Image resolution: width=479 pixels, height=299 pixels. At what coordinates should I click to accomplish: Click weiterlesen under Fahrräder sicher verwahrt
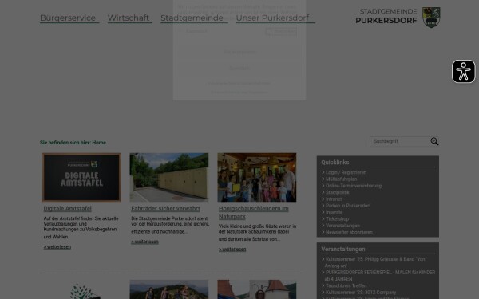pyautogui.click(x=144, y=242)
